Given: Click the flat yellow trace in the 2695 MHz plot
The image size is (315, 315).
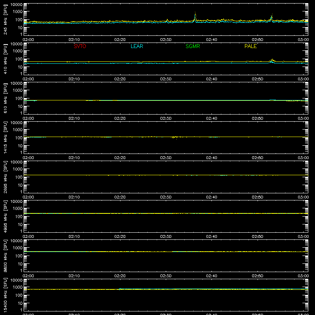Looking at the screenshot, I should pyautogui.click(x=166, y=175).
